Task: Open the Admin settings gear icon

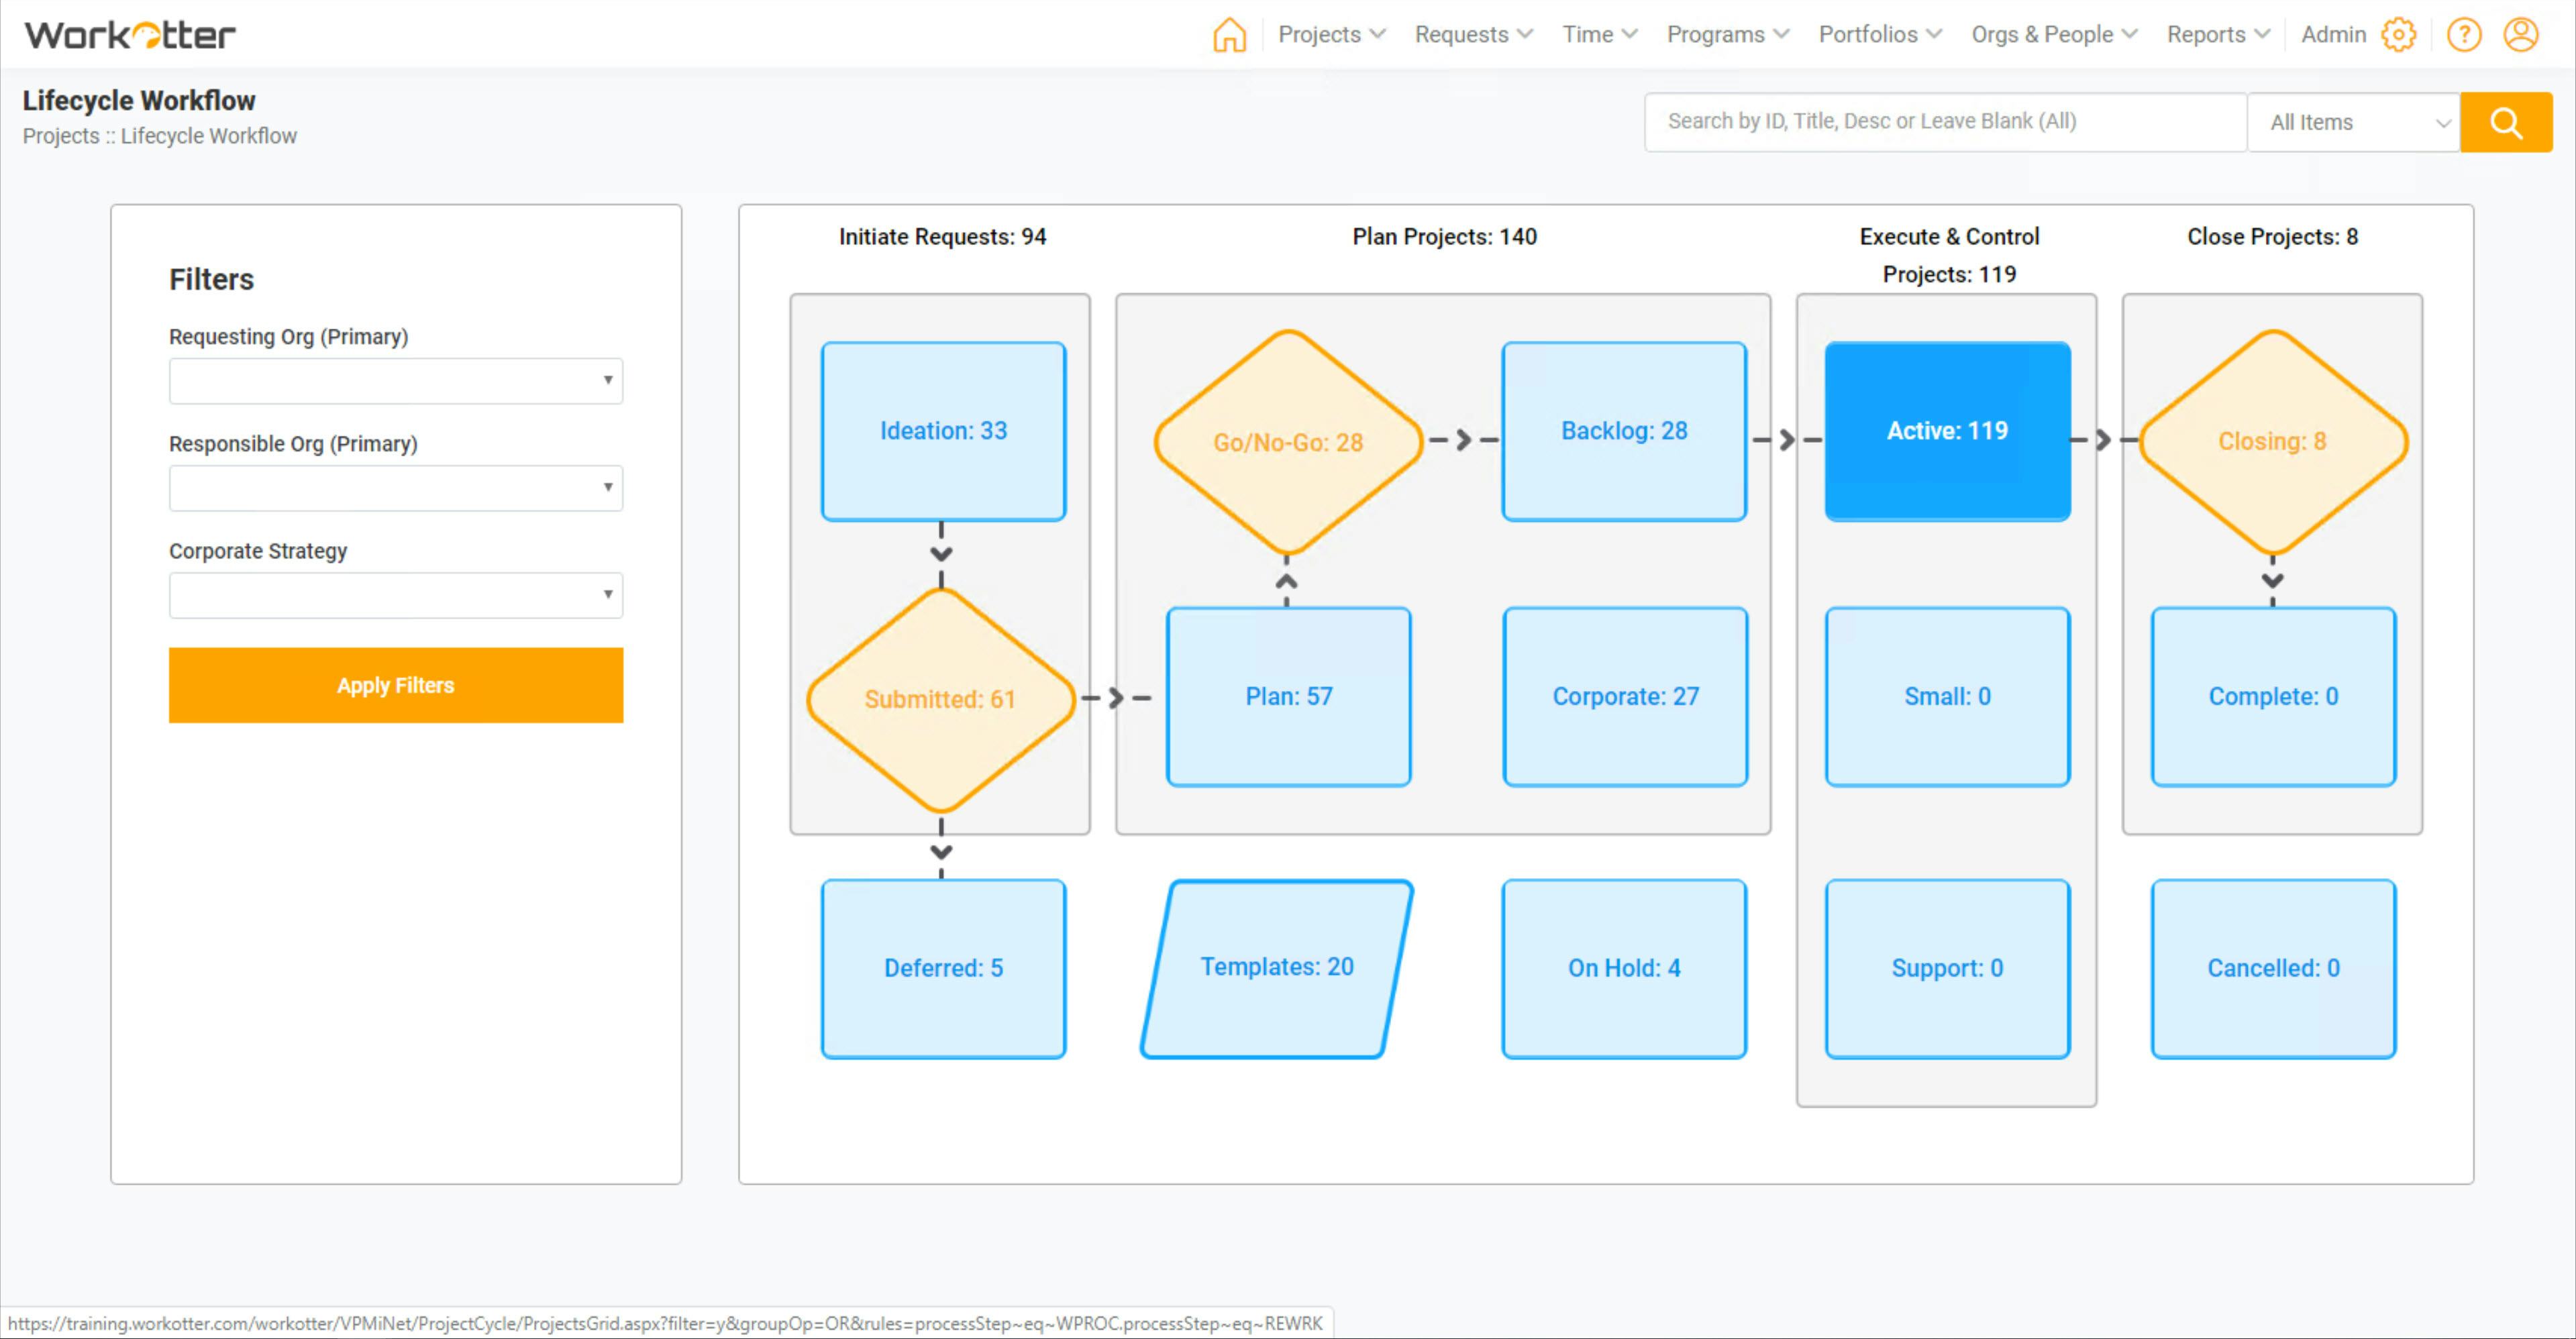Action: pos(2398,35)
